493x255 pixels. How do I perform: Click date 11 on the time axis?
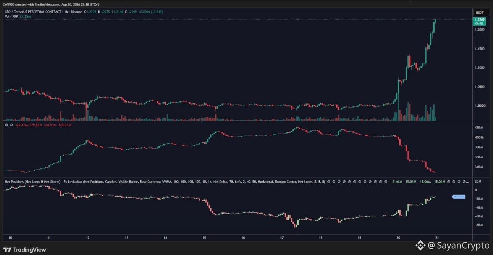(49, 237)
